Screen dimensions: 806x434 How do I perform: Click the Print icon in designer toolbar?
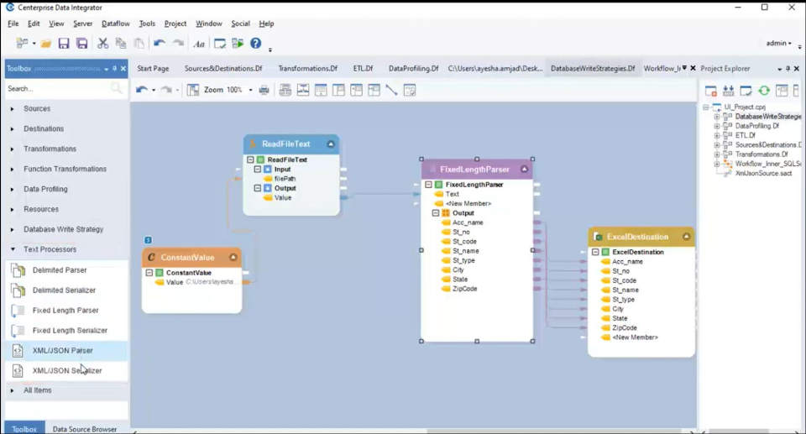tap(264, 90)
